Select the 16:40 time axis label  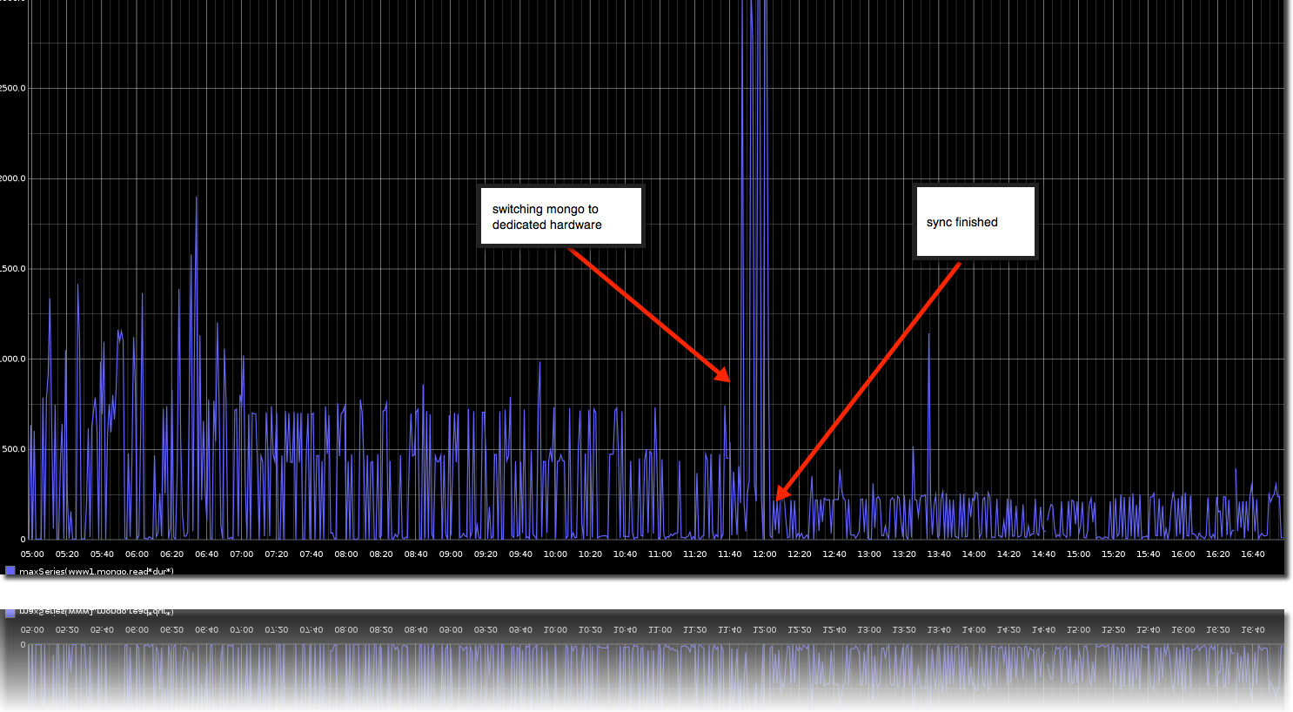(1252, 554)
